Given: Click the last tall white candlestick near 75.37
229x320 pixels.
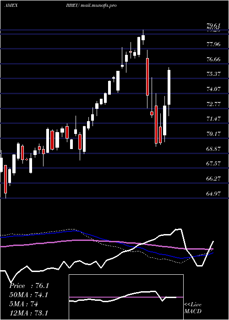Looking at the screenshot, I should point(169,87).
